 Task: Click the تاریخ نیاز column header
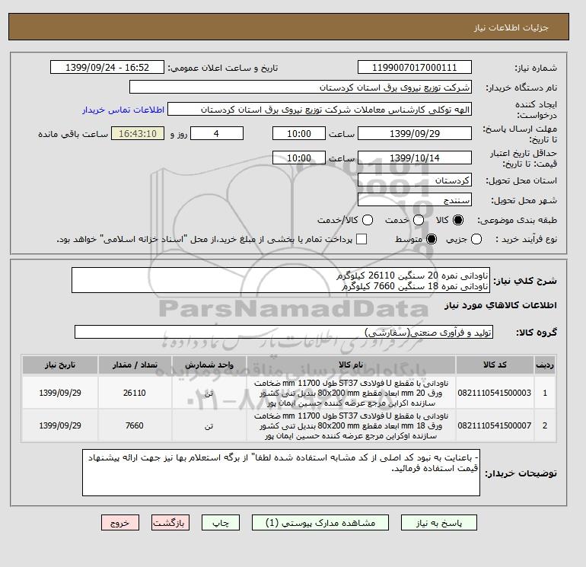[x=60, y=365]
